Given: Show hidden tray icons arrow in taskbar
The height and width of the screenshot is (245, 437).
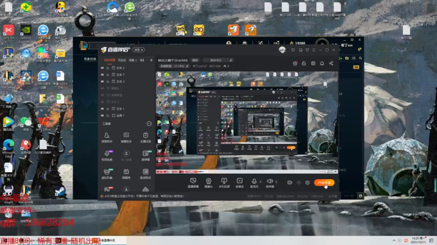Looking at the screenshot, I should [394, 241].
